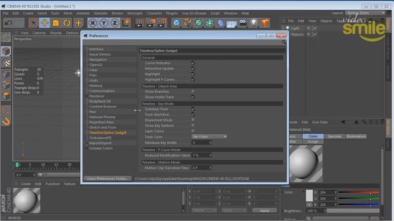Click Assign tab button in material
Screen dimensions: 394x221
[313, 142]
